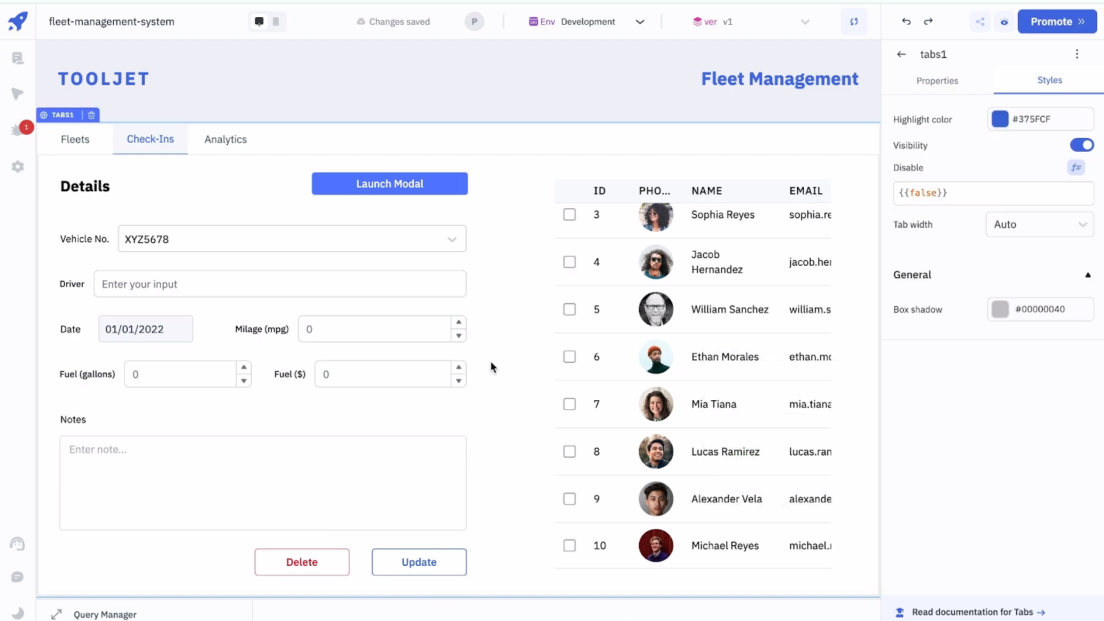Open the Environment Development dropdown

(x=586, y=21)
